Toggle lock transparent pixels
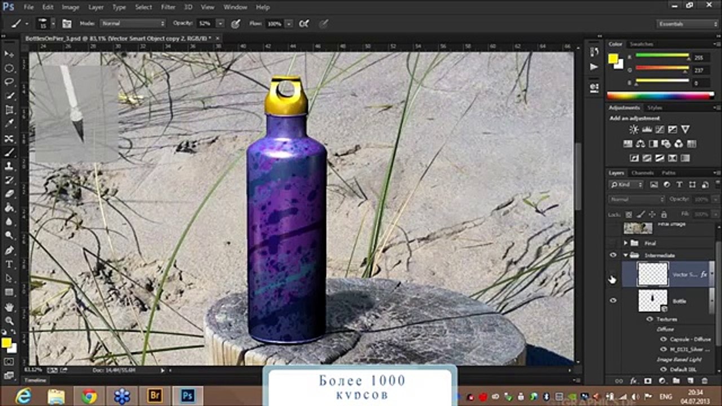 tap(629, 214)
